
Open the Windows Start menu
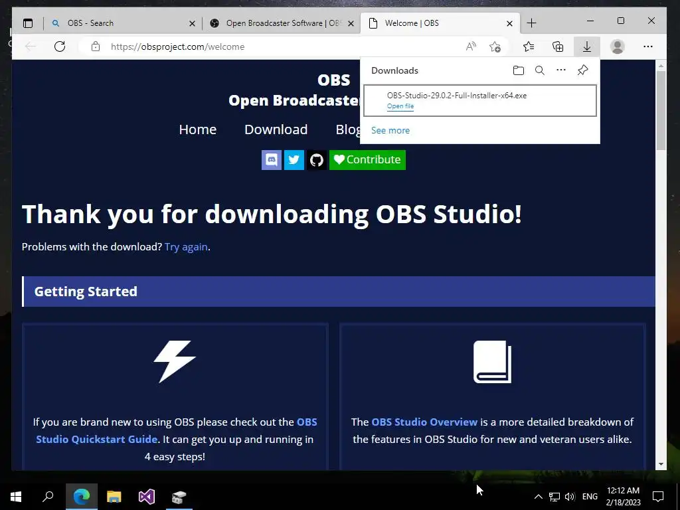pyautogui.click(x=16, y=497)
